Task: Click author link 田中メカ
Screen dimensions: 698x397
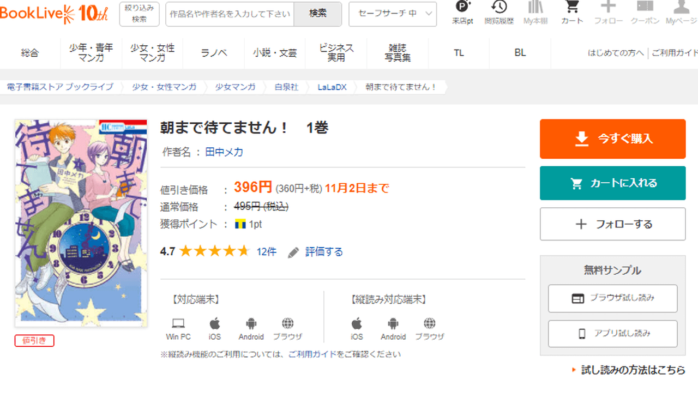Action: tap(224, 152)
